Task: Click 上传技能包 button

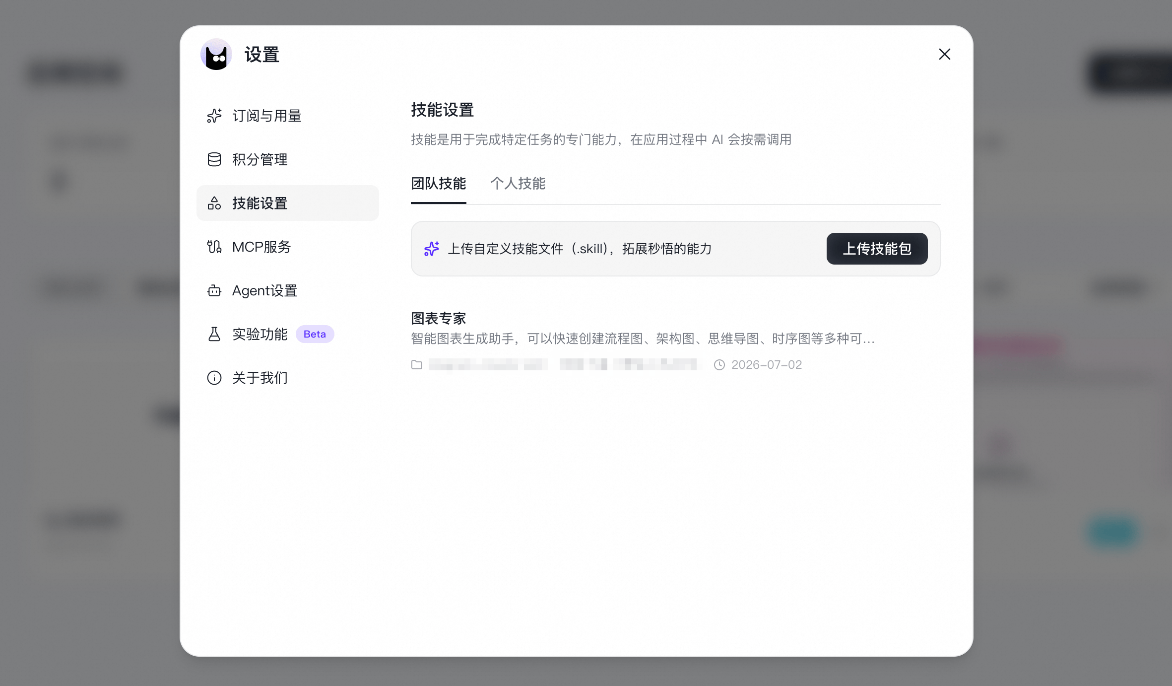Action: tap(877, 249)
